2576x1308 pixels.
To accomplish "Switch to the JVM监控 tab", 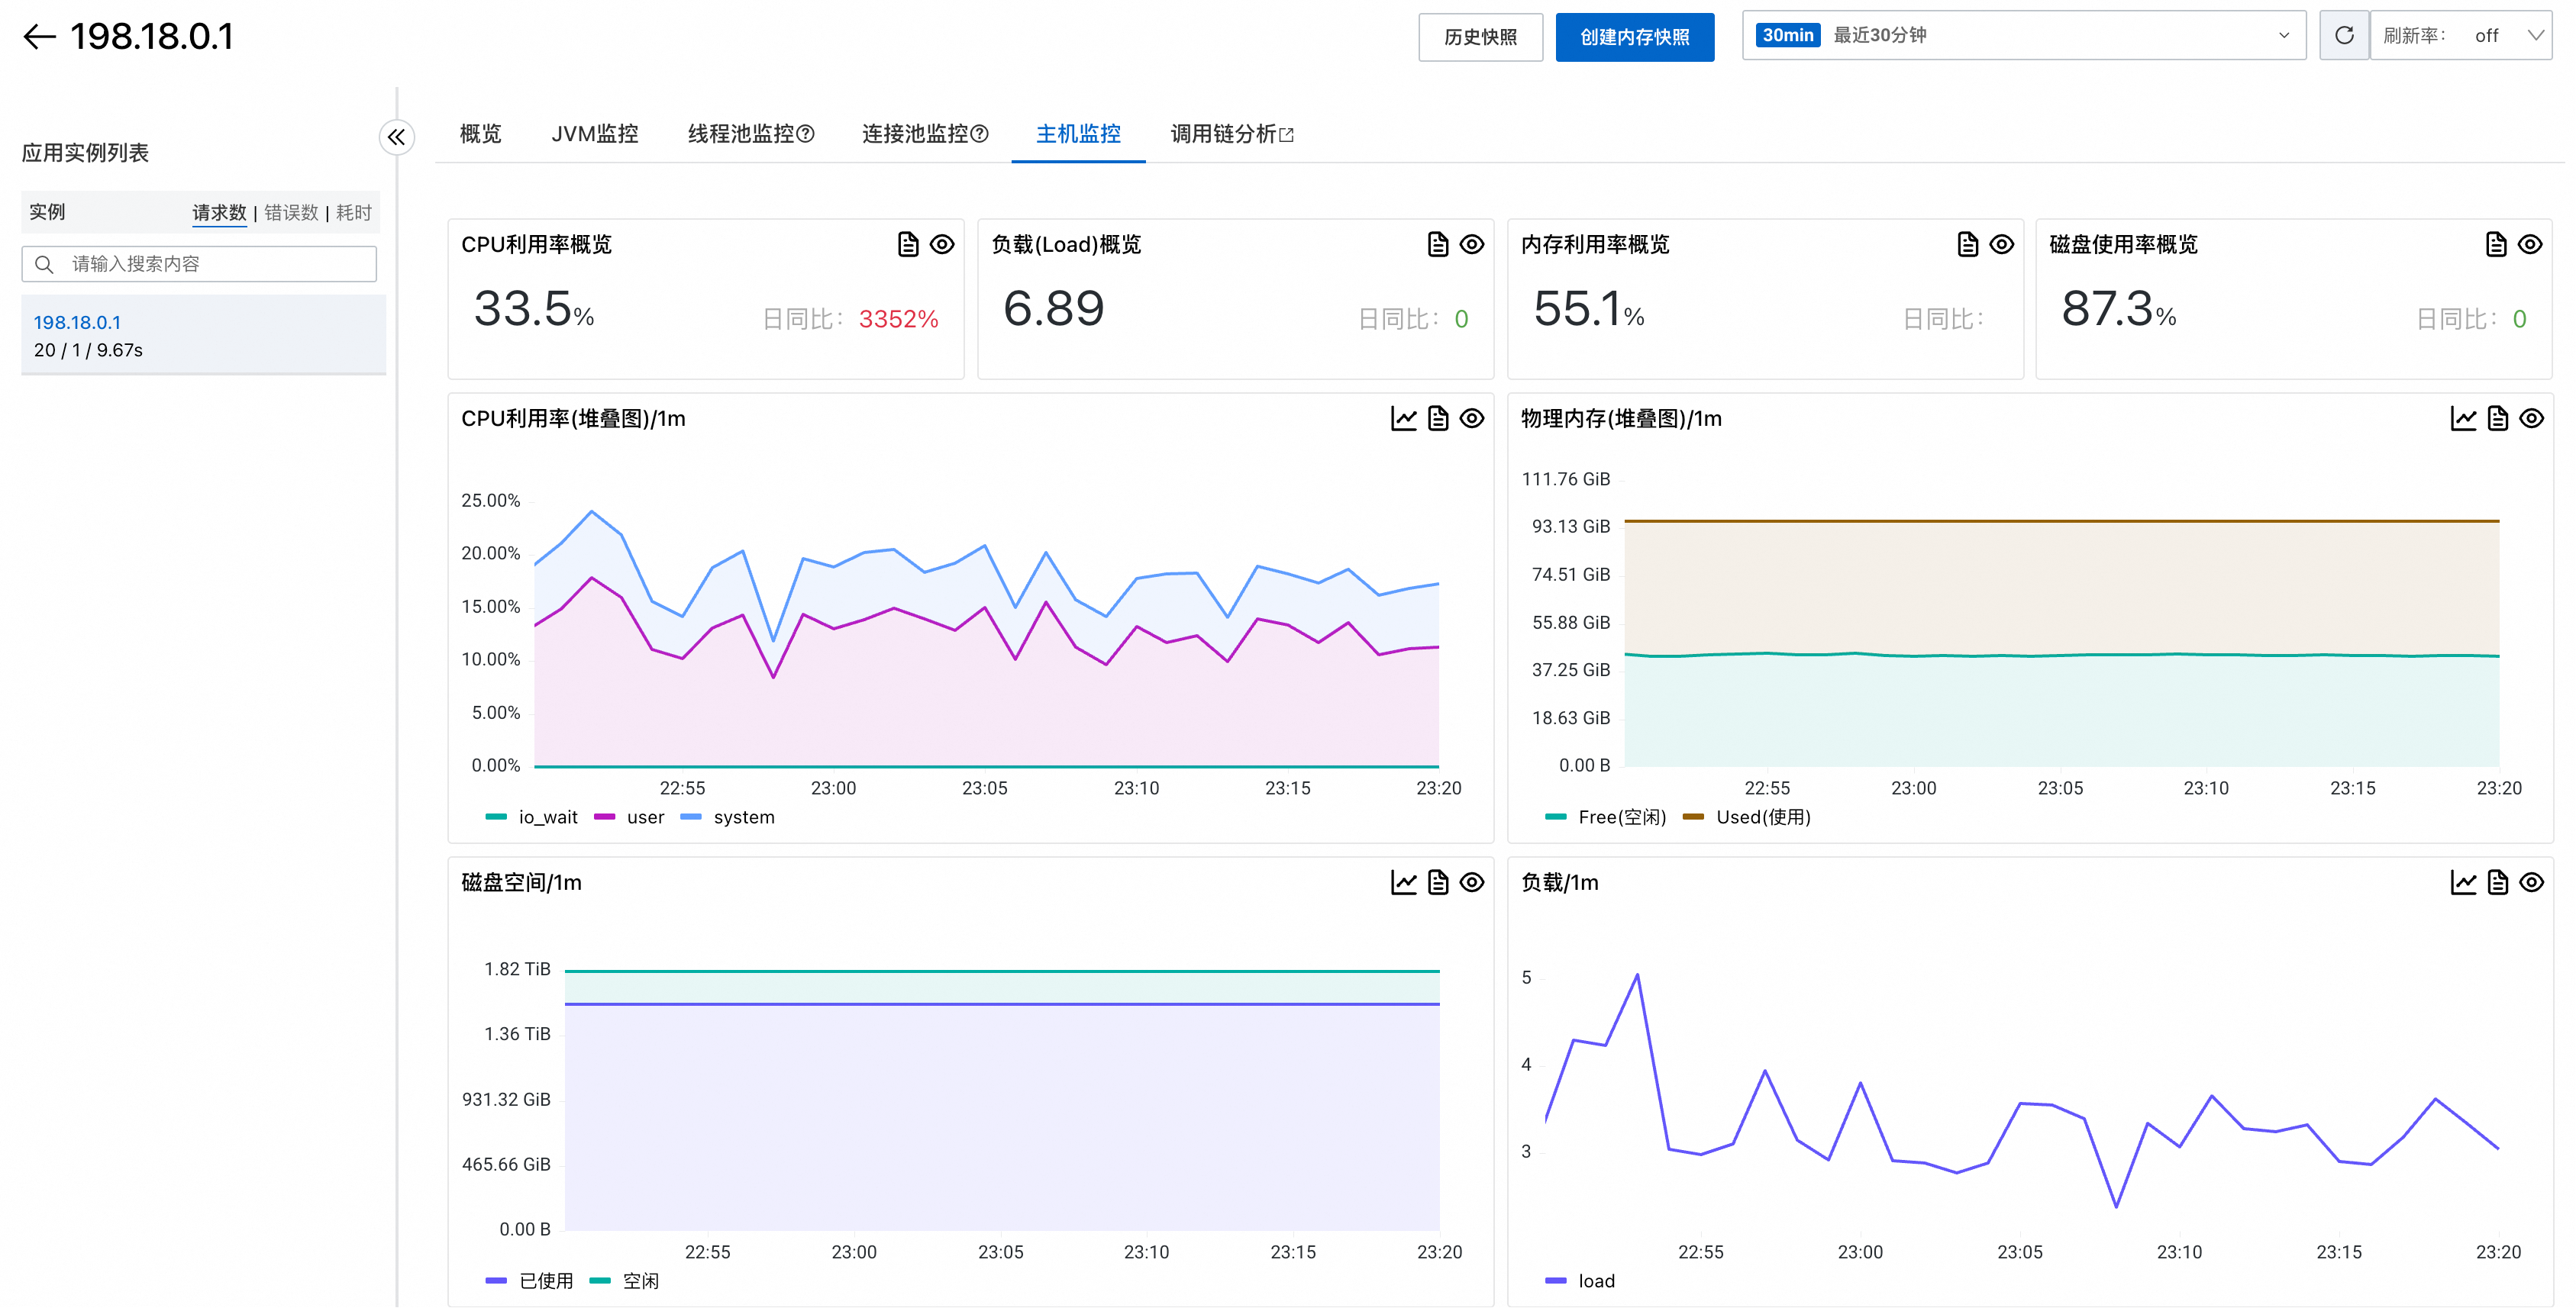I will [x=594, y=134].
